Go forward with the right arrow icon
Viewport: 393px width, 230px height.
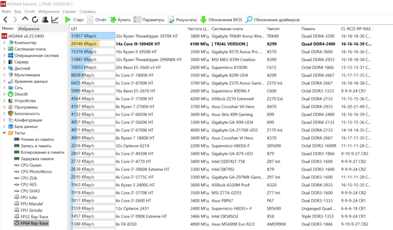tap(15, 20)
